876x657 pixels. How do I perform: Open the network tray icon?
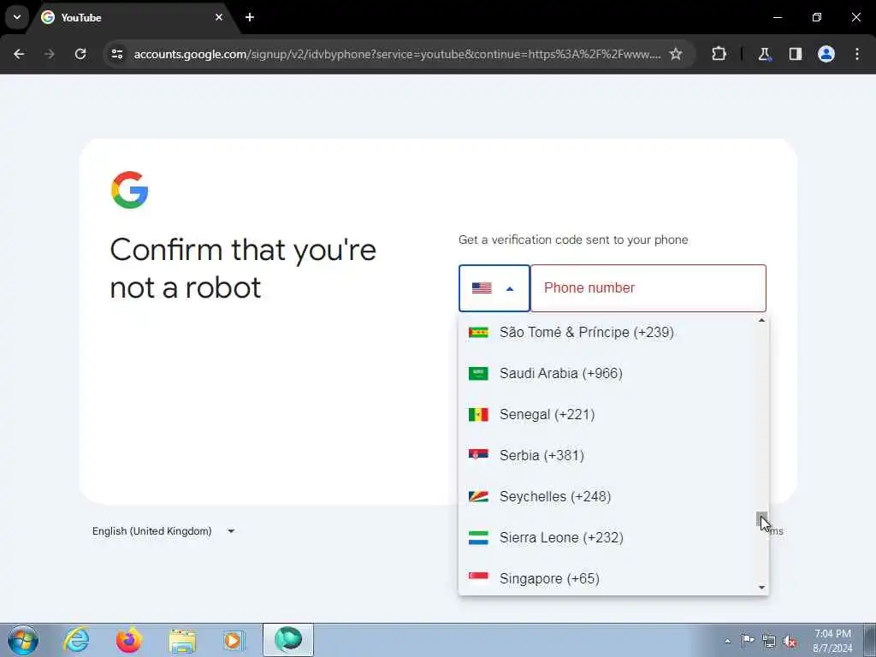click(769, 641)
